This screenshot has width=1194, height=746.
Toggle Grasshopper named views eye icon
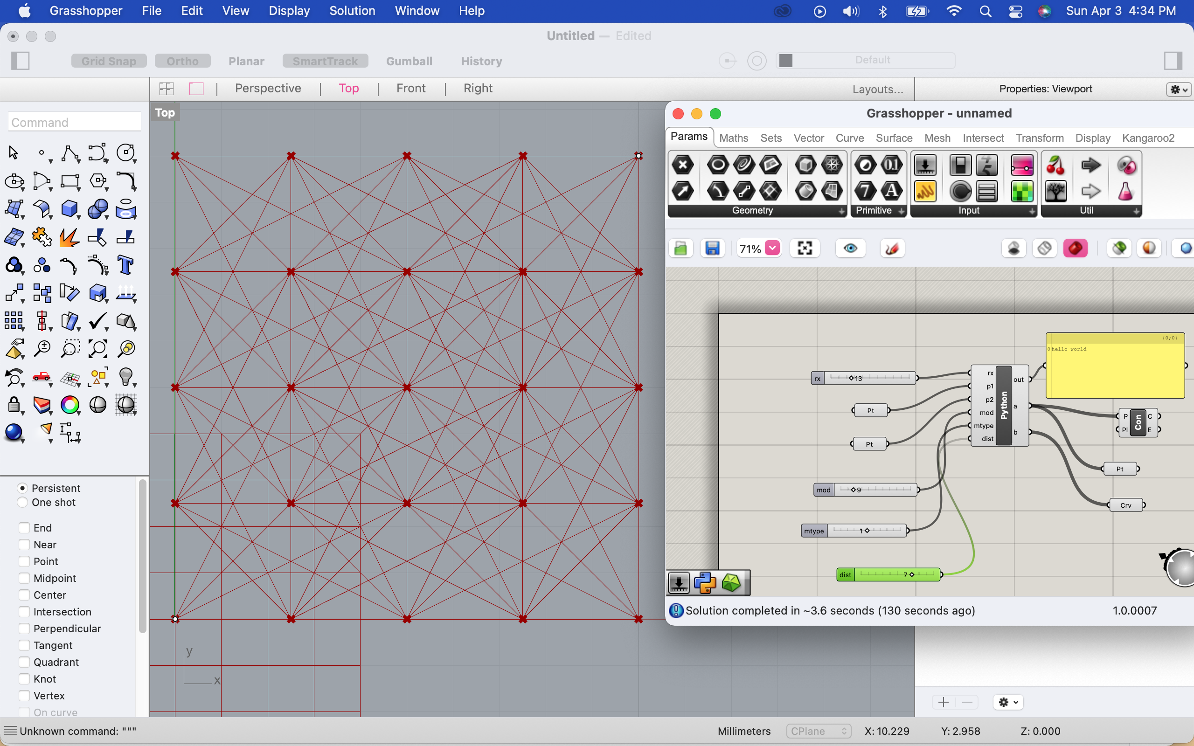pos(850,248)
